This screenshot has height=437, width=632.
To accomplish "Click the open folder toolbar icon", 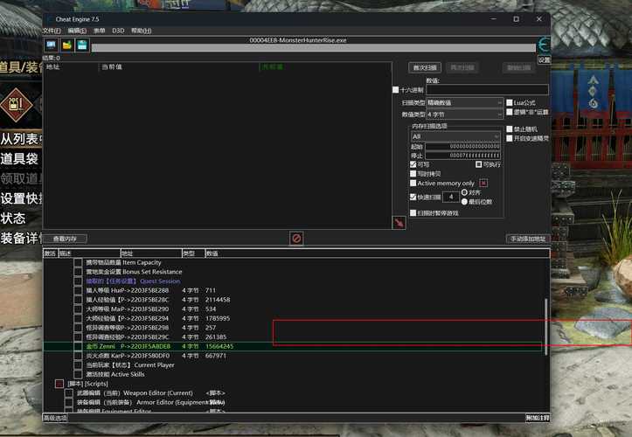I will (67, 45).
